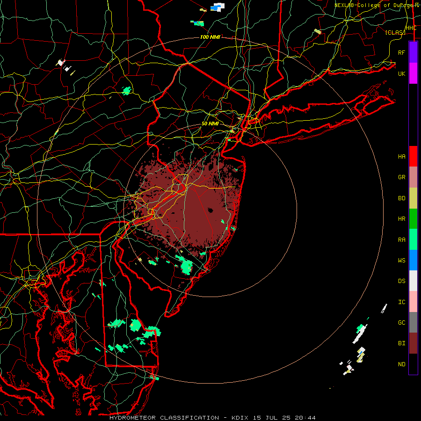Image resolution: width=421 pixels, height=421 pixels.
Task: Click the HHC product code text
Action: click(x=411, y=28)
